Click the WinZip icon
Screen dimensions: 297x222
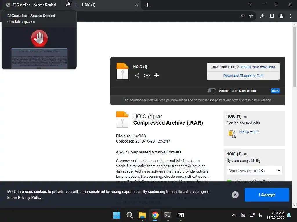click(232, 134)
